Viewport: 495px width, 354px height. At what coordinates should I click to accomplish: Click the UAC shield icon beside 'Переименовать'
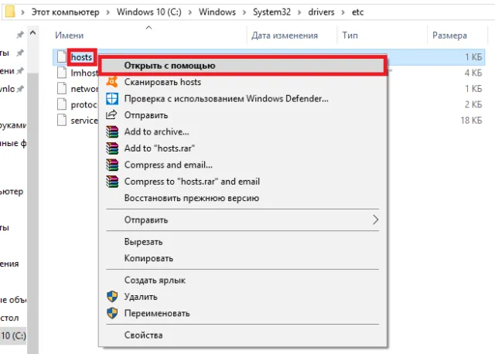[x=112, y=313]
